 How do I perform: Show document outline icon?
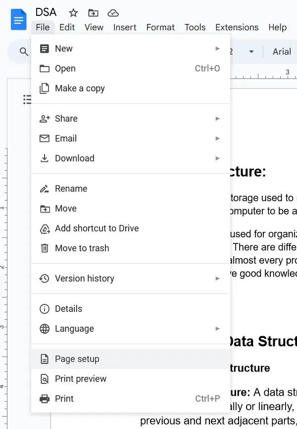(28, 100)
